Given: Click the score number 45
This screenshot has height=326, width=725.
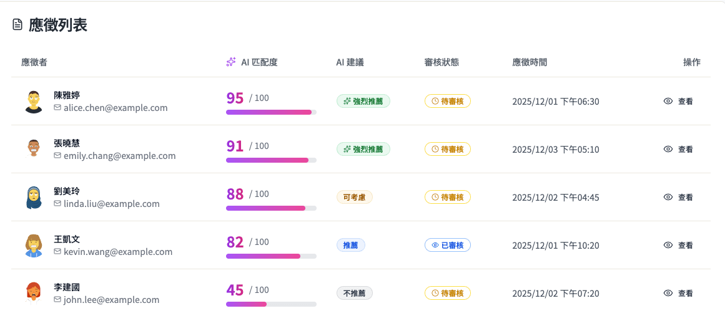Looking at the screenshot, I should pyautogui.click(x=235, y=290).
